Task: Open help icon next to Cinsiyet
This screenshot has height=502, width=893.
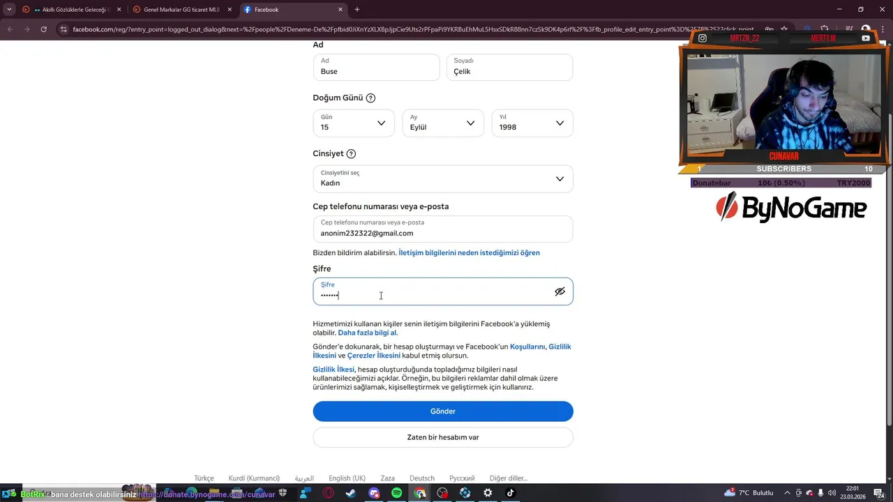Action: [351, 154]
